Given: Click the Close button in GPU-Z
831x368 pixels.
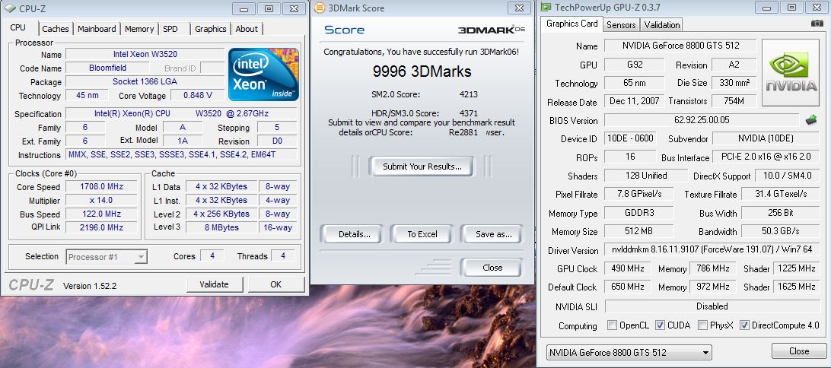Looking at the screenshot, I should 799,351.
